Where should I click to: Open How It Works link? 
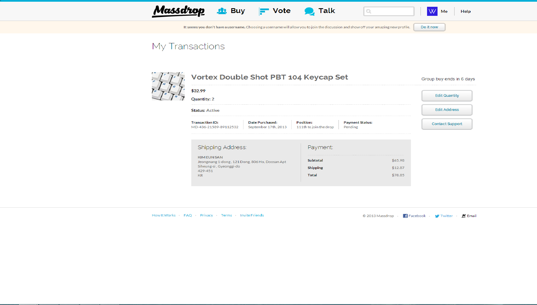point(164,215)
